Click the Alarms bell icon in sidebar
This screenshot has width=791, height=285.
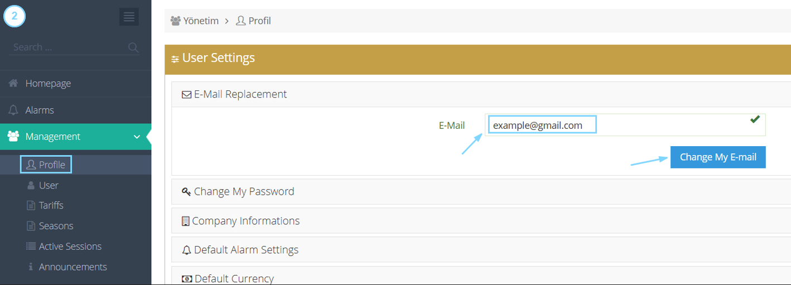(x=14, y=110)
